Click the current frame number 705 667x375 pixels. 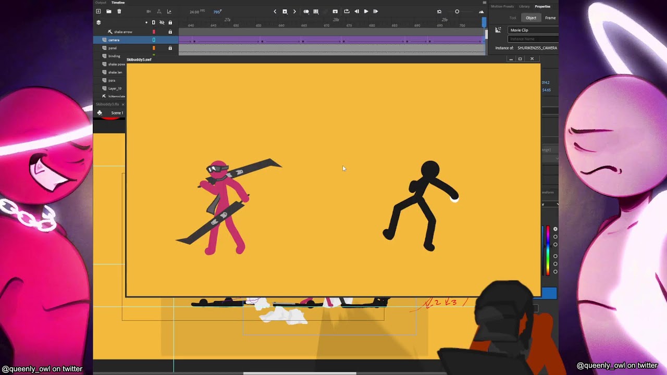click(217, 11)
